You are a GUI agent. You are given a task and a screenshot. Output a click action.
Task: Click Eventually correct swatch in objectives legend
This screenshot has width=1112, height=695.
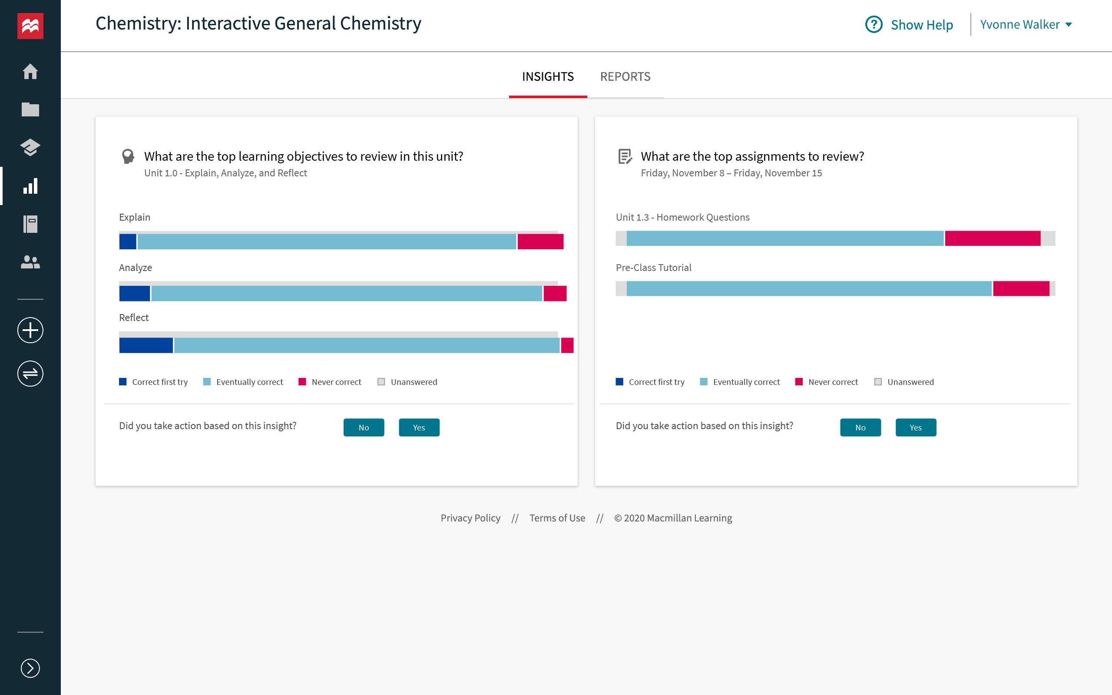(x=207, y=381)
